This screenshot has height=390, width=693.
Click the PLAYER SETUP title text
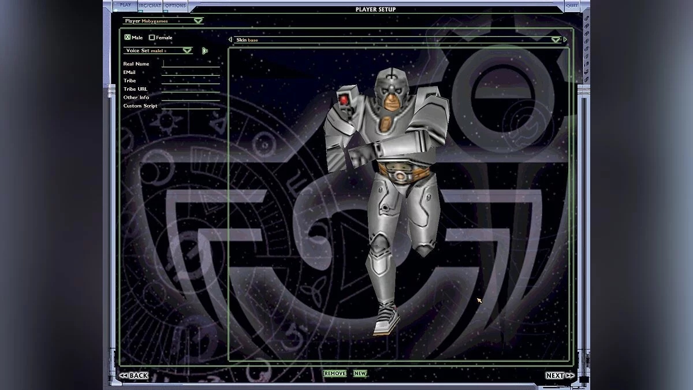375,9
